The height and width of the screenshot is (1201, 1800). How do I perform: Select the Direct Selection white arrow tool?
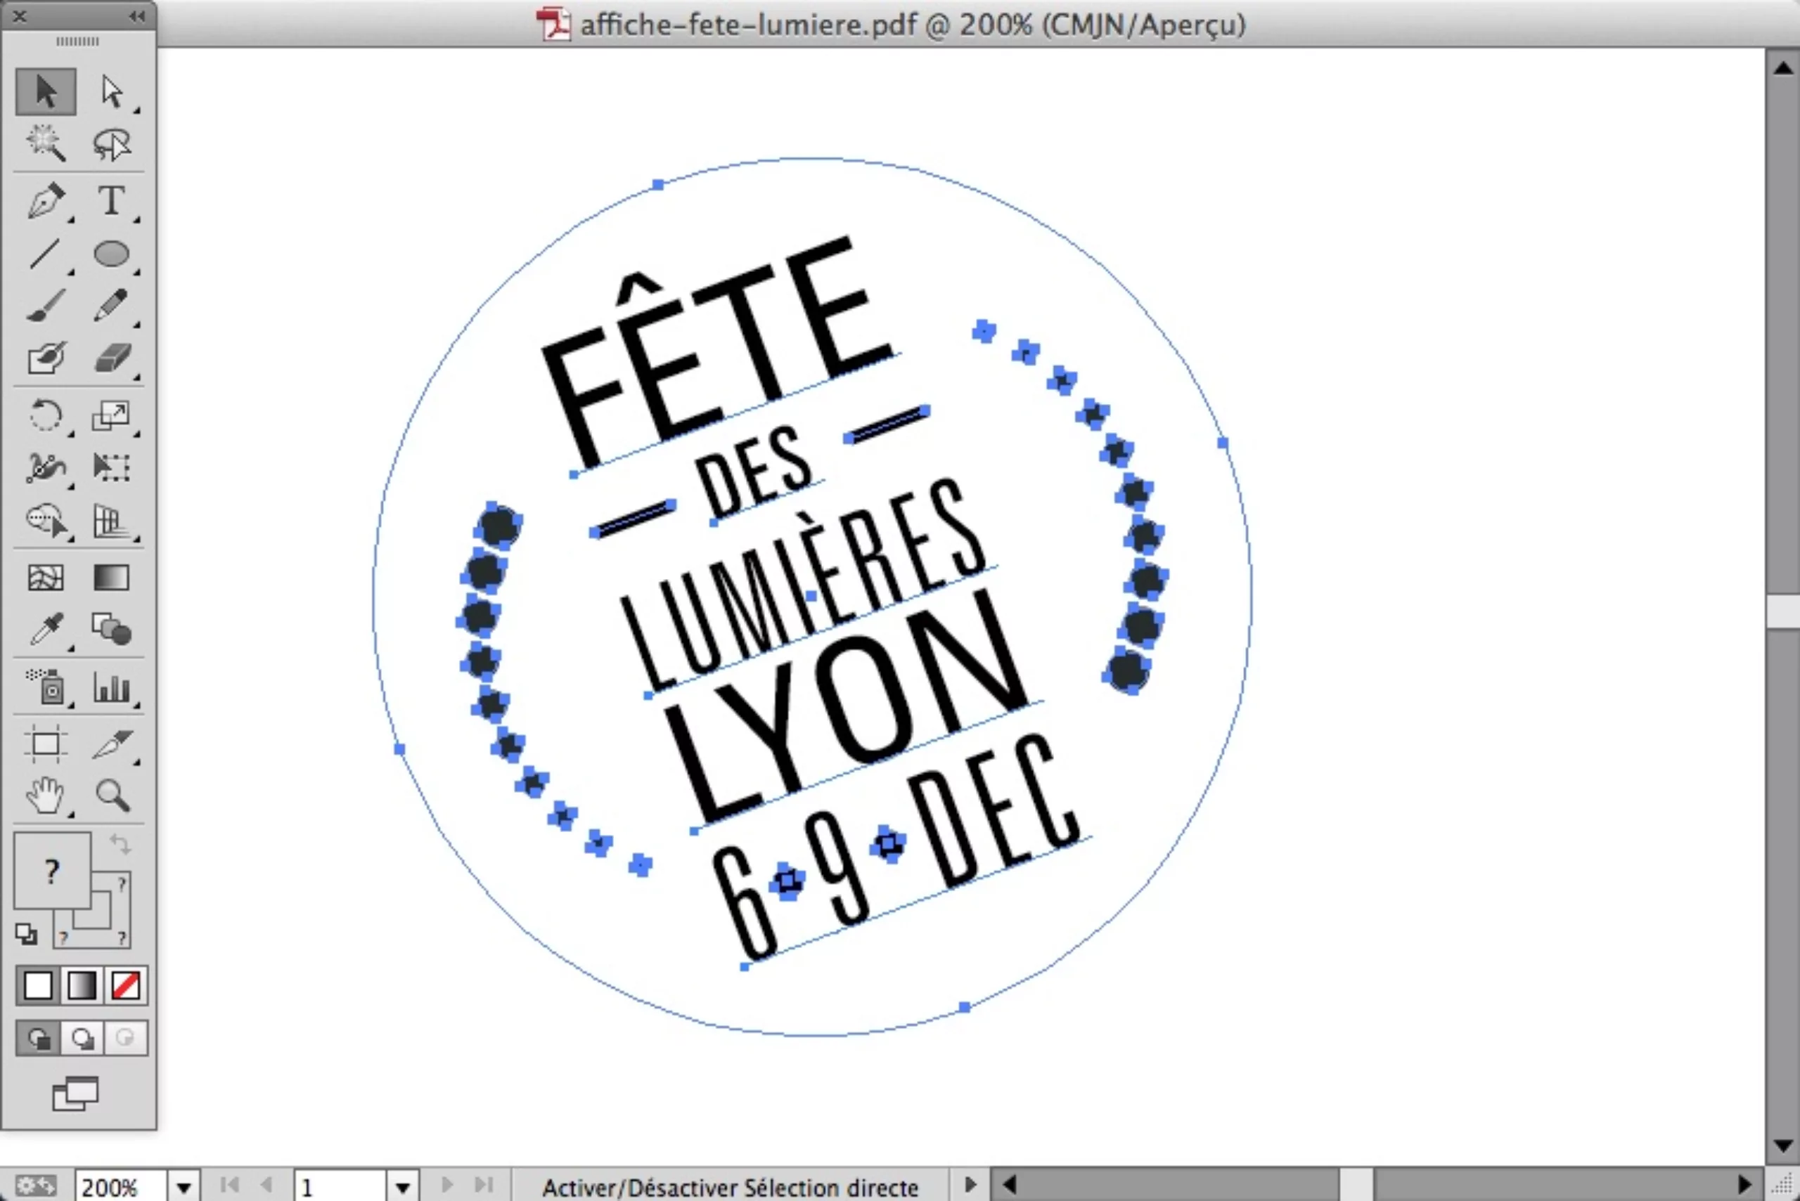click(111, 91)
